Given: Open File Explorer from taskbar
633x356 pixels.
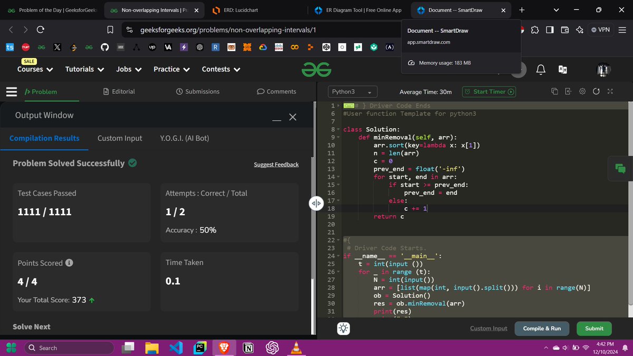Looking at the screenshot, I should point(152,348).
